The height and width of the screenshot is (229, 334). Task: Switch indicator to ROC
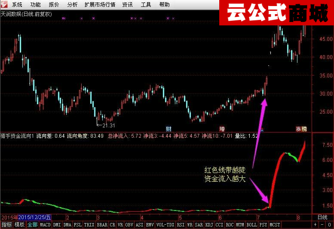pos(230,225)
